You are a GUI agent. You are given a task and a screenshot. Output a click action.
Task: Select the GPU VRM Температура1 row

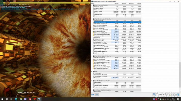pyautogui.click(x=117, y=58)
